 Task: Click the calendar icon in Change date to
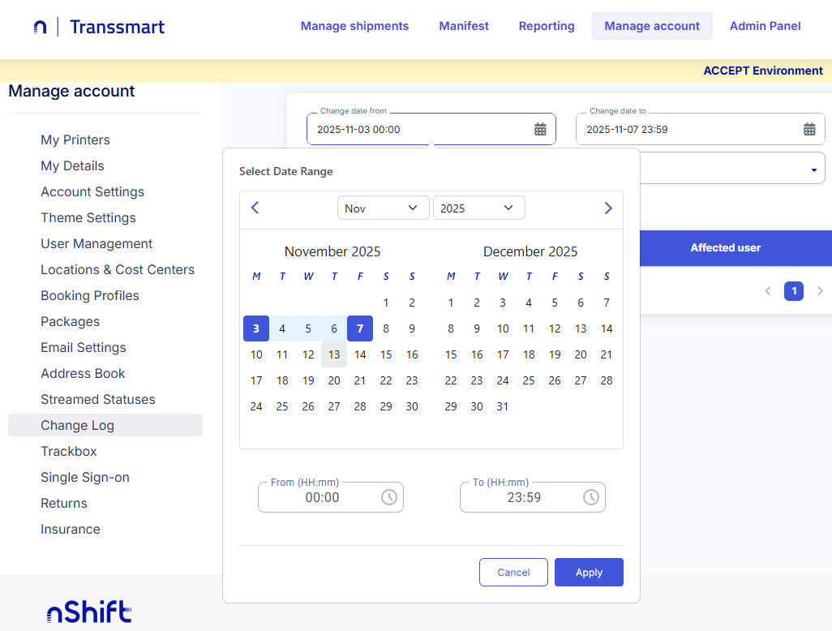[x=809, y=129]
